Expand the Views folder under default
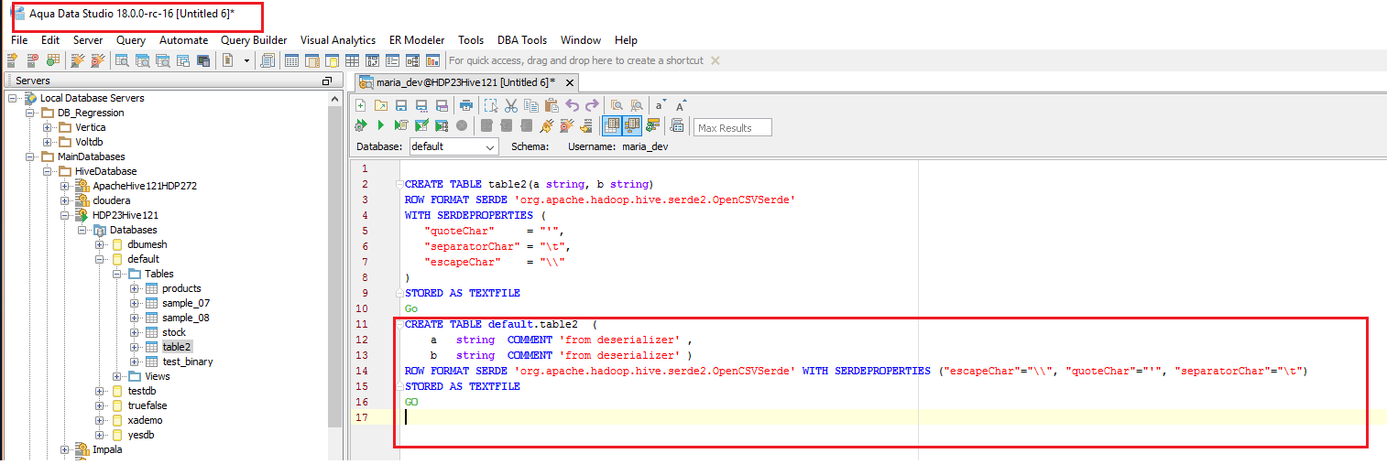The width and height of the screenshot is (1387, 475). [117, 376]
